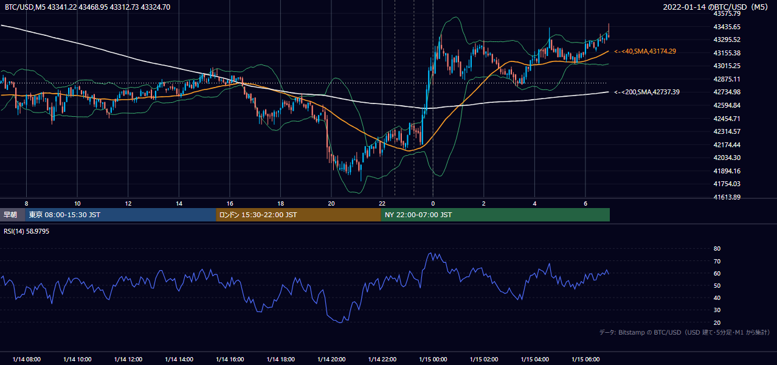Screen dimensions: 777x365
Task: Click the RSI axis level 80
Action: click(717, 249)
